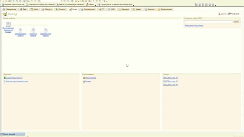Screen dimensions: 244x137
Task: Click the Комплектация номенклатуры journal icon
Action: pos(5,81)
